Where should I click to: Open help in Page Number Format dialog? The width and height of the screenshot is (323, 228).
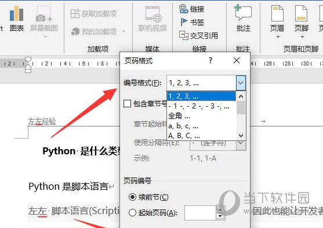(x=211, y=60)
